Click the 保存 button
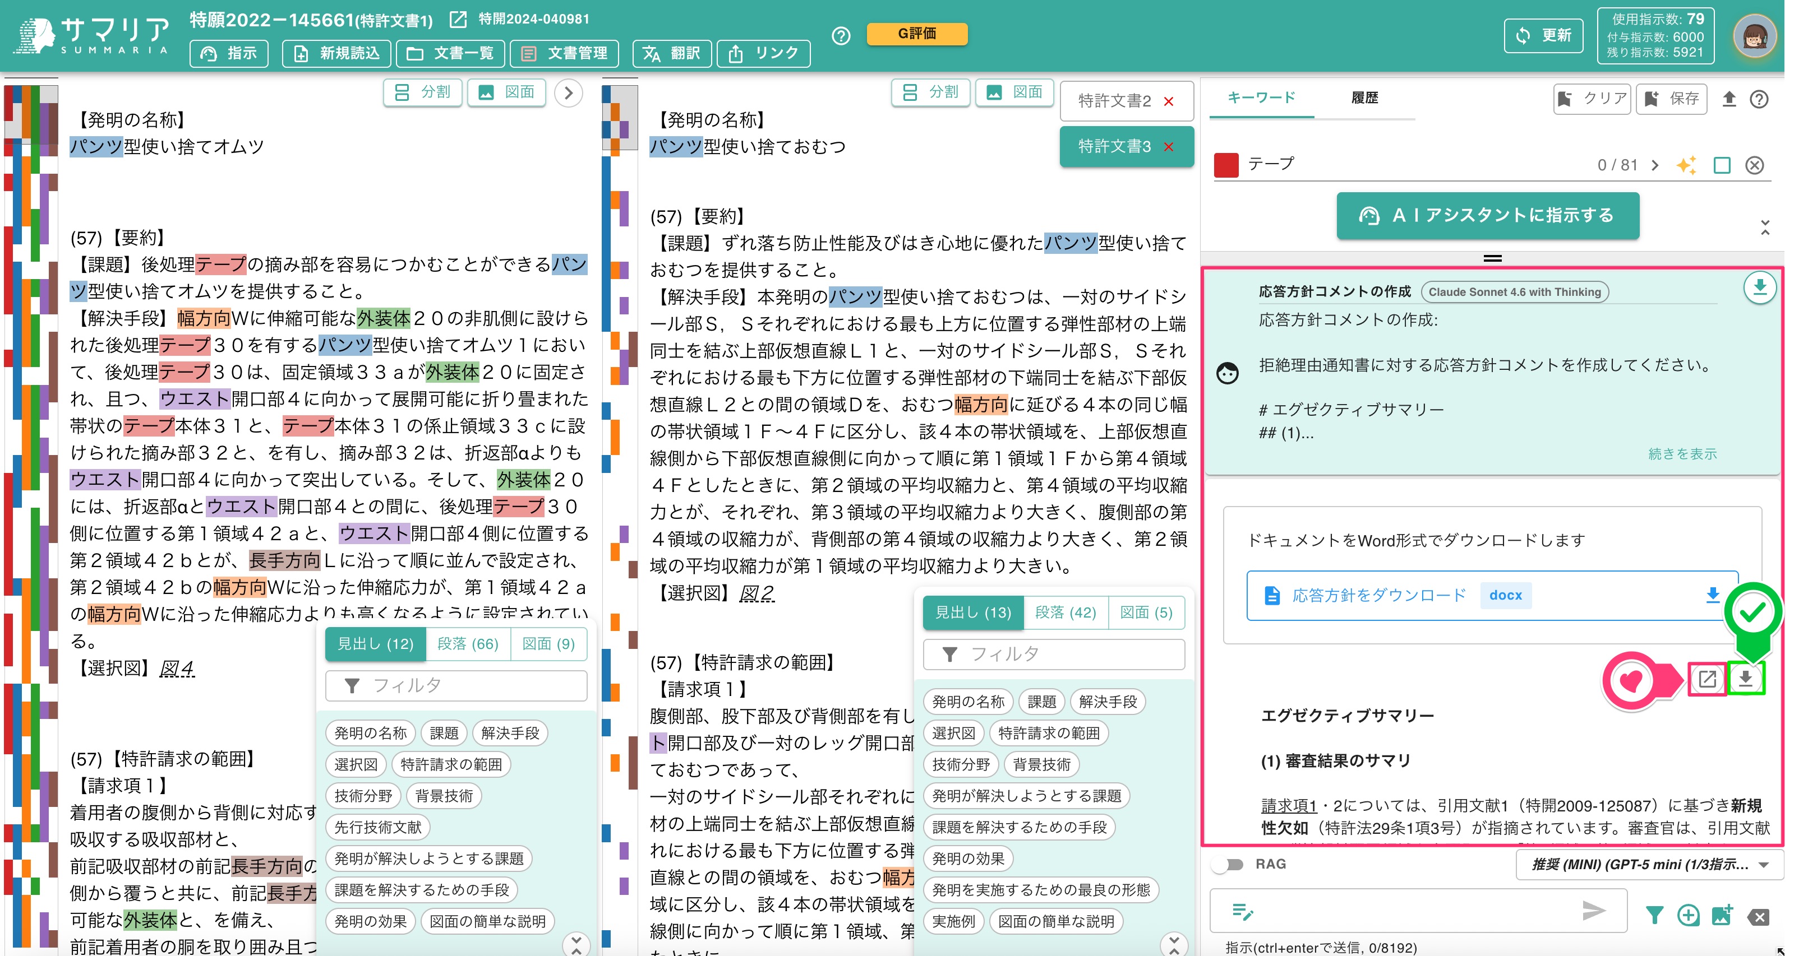This screenshot has height=956, width=1808. (1671, 99)
